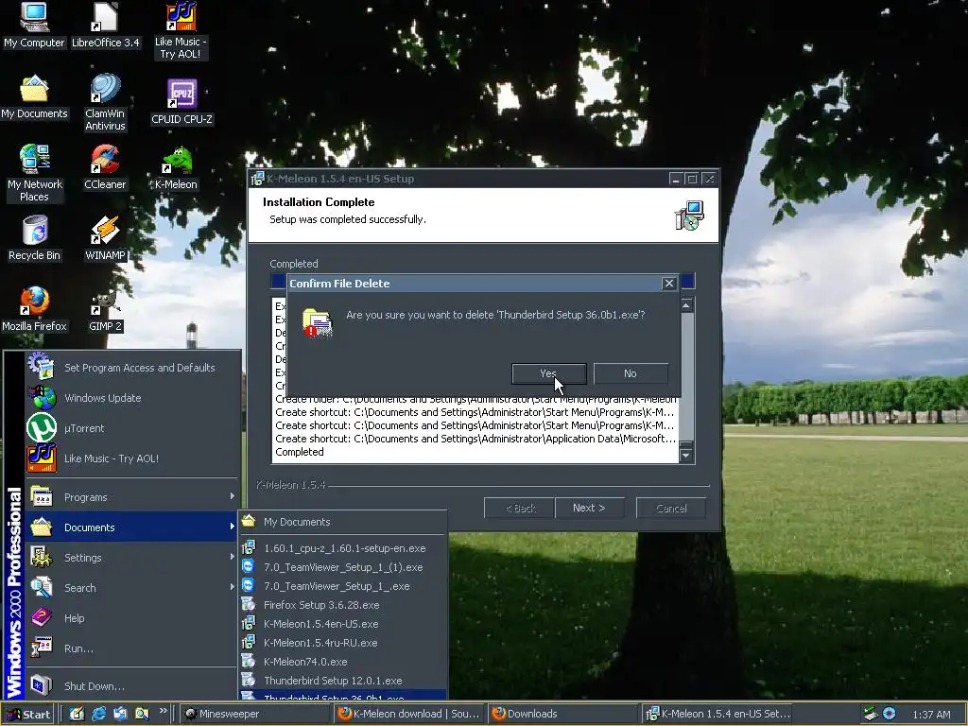Open Windows Update from Start menu
This screenshot has height=726, width=968.
pos(131,398)
